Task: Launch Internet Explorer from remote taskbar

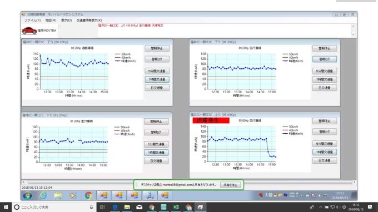Action: pos(43,195)
